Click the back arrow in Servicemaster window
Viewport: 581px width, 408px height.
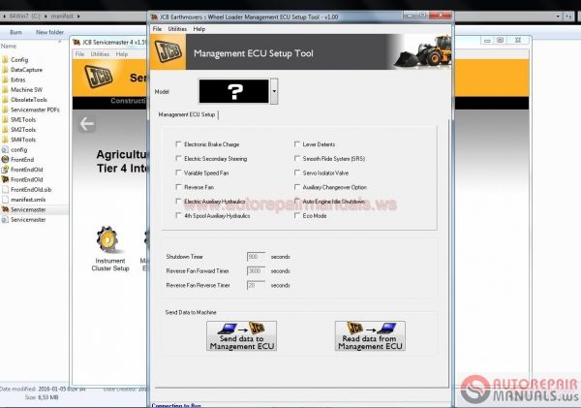coord(87,124)
